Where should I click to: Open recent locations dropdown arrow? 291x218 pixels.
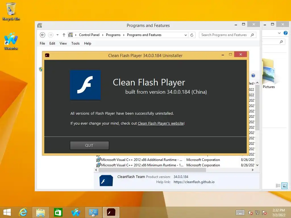click(x=57, y=35)
